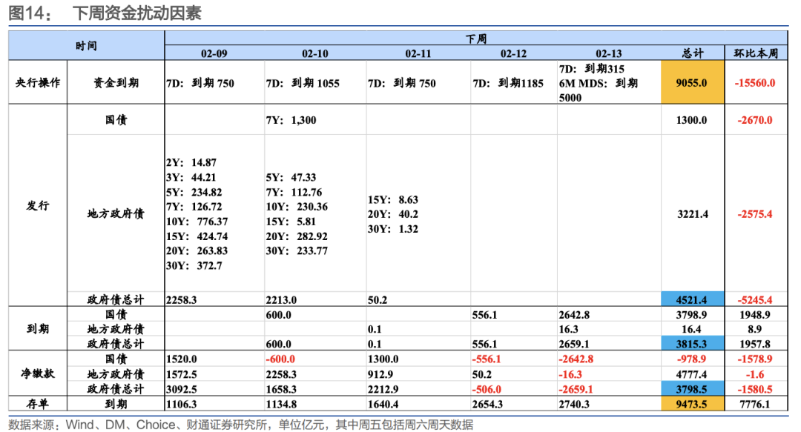
Task: Click the yellow 9055.0 total cell
Action: (692, 84)
